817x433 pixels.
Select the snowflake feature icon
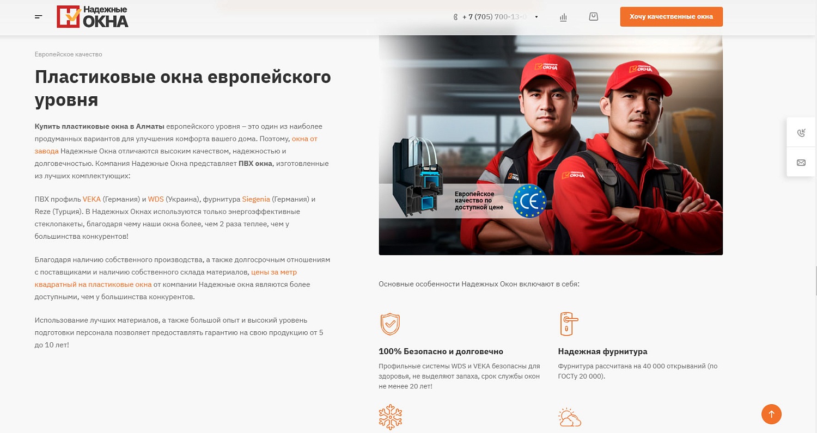(x=390, y=417)
